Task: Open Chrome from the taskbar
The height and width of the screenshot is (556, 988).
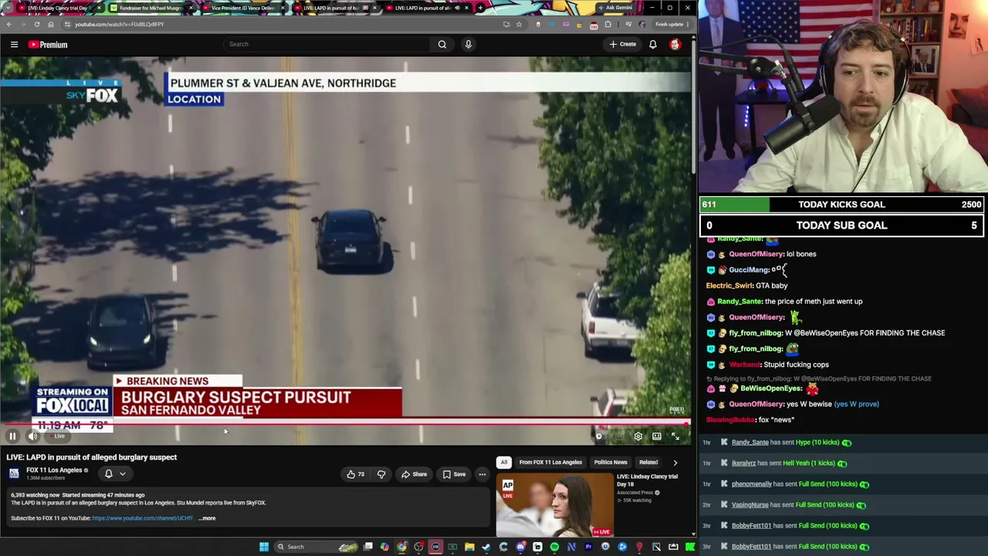Action: click(401, 547)
